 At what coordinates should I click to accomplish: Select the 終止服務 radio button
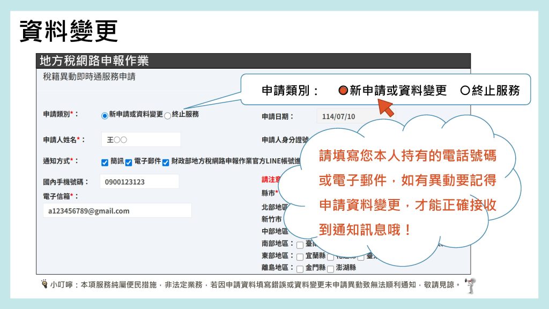point(168,115)
